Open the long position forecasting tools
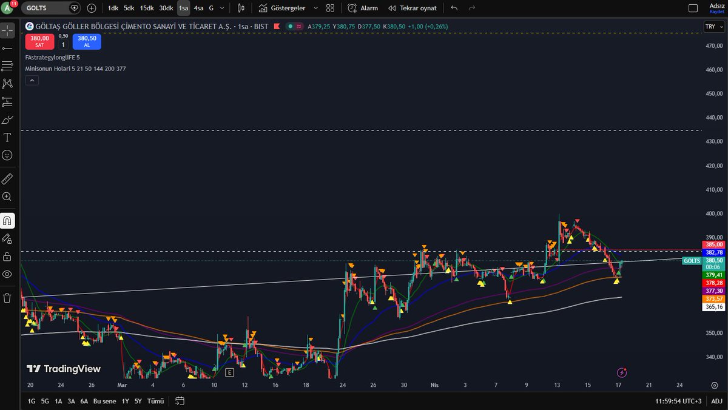 point(7,101)
